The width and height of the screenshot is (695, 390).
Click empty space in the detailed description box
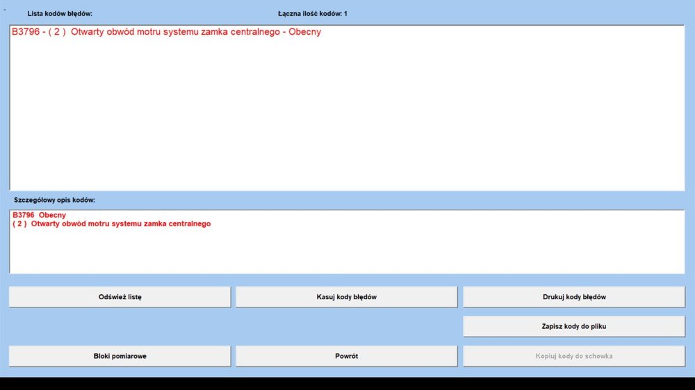(347, 253)
